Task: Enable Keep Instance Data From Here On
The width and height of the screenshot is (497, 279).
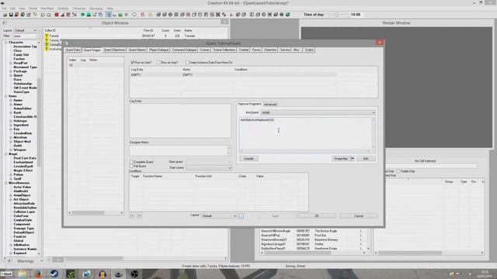Action: pos(187,63)
